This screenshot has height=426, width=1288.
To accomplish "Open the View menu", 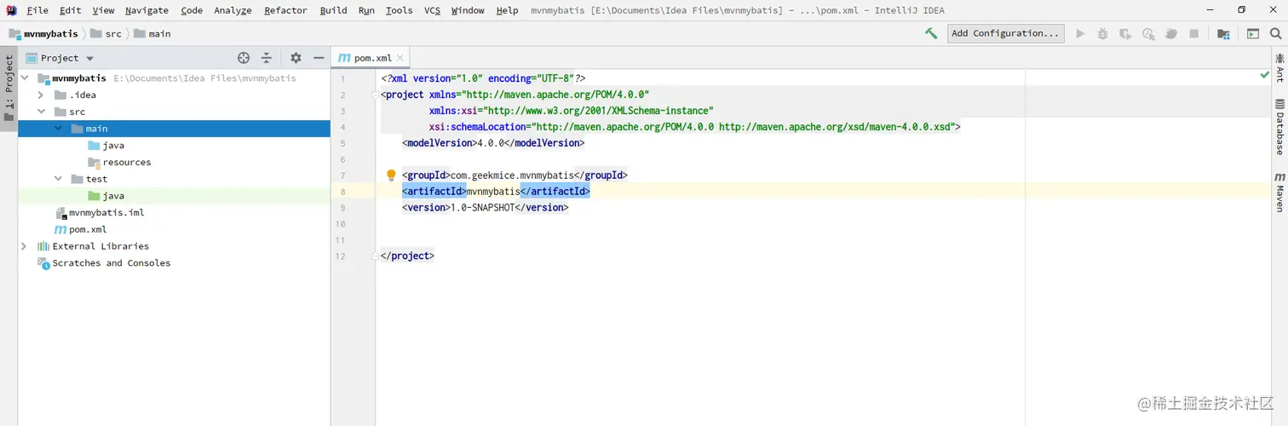I will pos(103,10).
